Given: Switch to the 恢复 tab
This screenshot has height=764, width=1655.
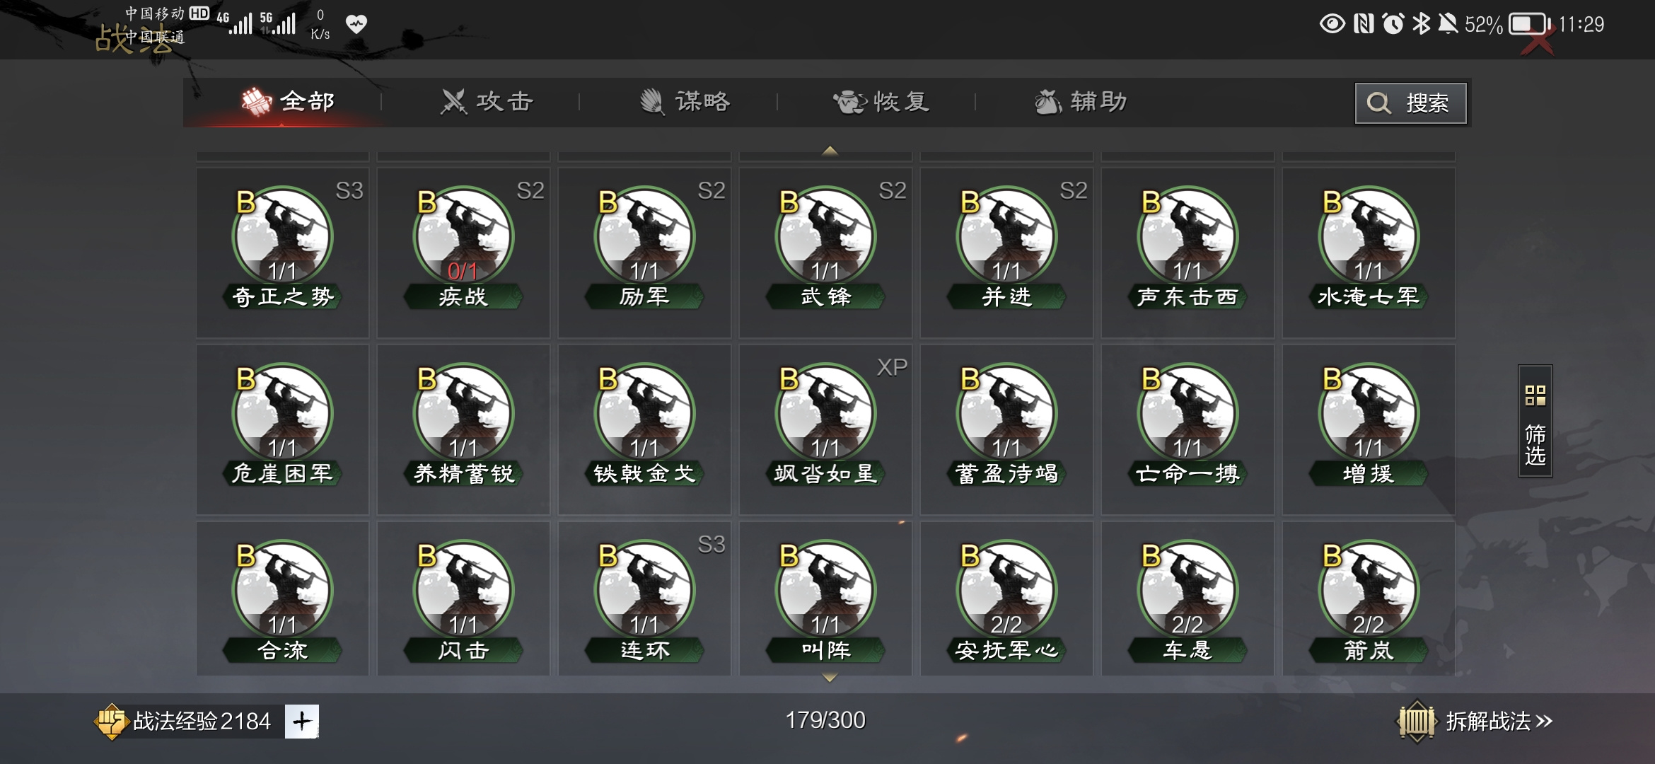Looking at the screenshot, I should coord(881,102).
